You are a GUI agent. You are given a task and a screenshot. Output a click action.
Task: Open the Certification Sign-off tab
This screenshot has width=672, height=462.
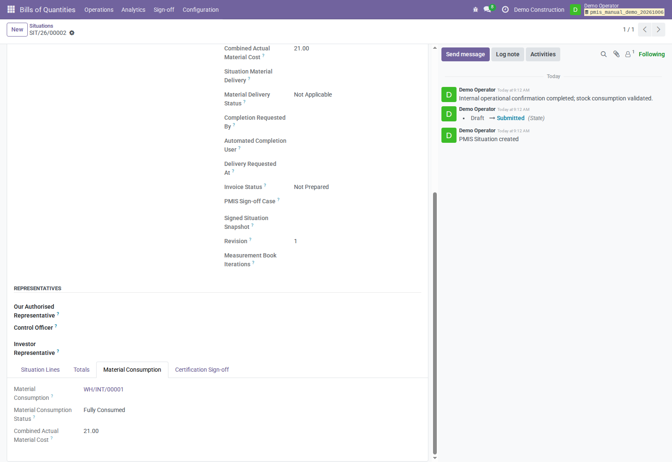tap(202, 370)
